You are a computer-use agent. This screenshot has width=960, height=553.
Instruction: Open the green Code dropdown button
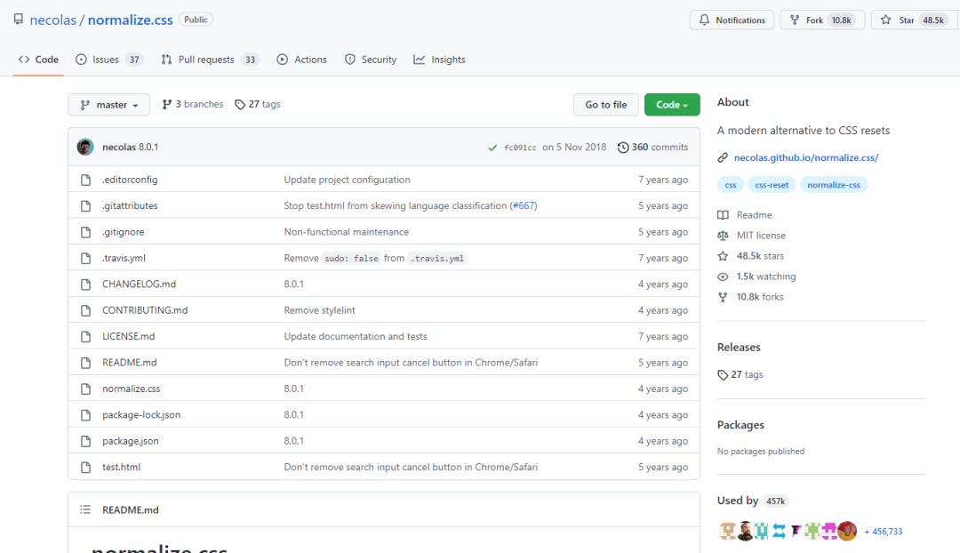pyautogui.click(x=672, y=105)
